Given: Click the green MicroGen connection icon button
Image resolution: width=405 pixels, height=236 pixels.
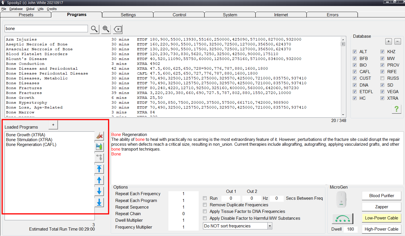Looking at the screenshot, I should [342, 219].
